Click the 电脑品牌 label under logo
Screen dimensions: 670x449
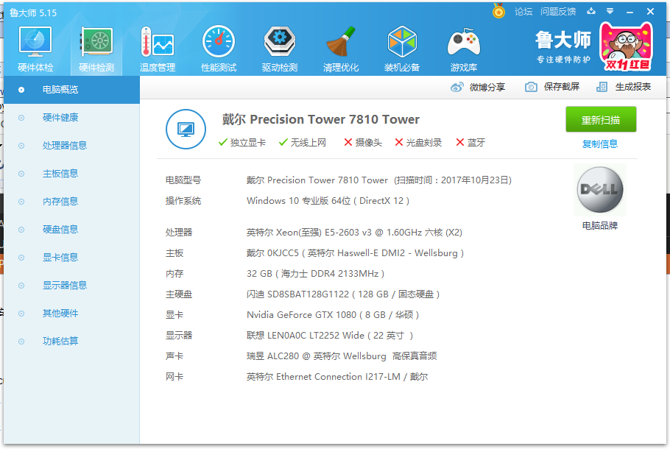(x=600, y=225)
